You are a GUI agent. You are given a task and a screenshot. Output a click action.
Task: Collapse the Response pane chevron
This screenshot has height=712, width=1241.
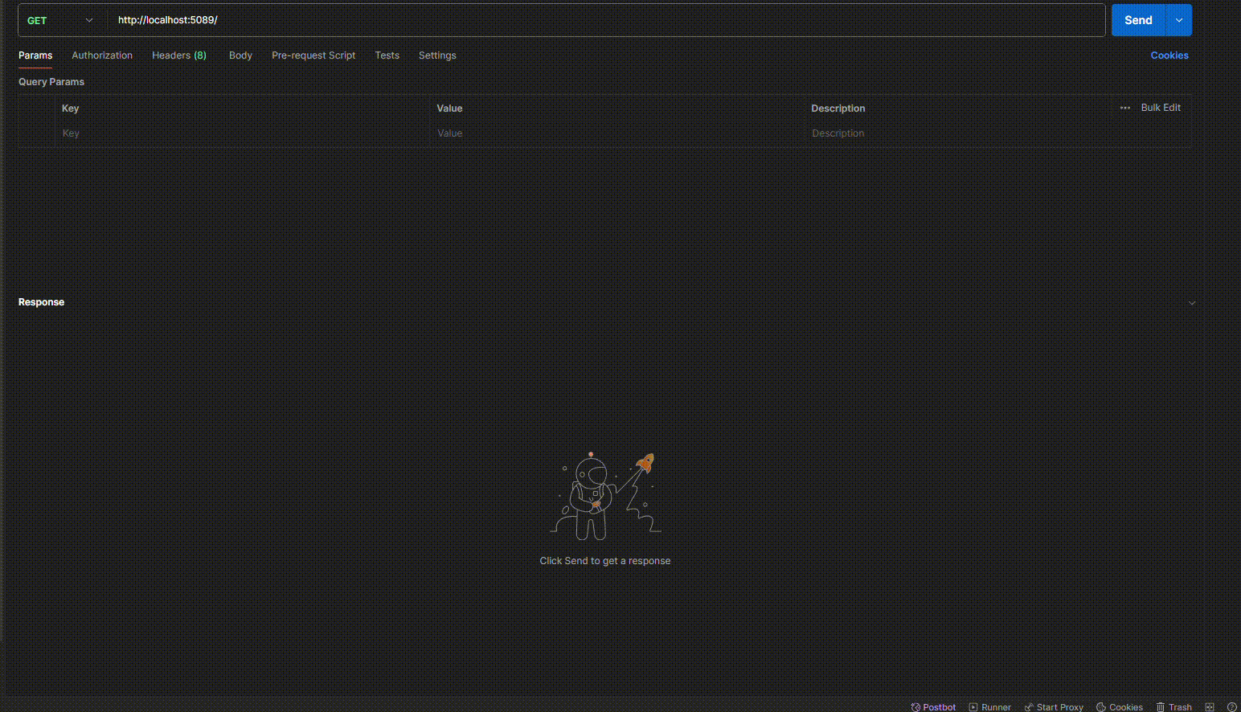point(1192,303)
